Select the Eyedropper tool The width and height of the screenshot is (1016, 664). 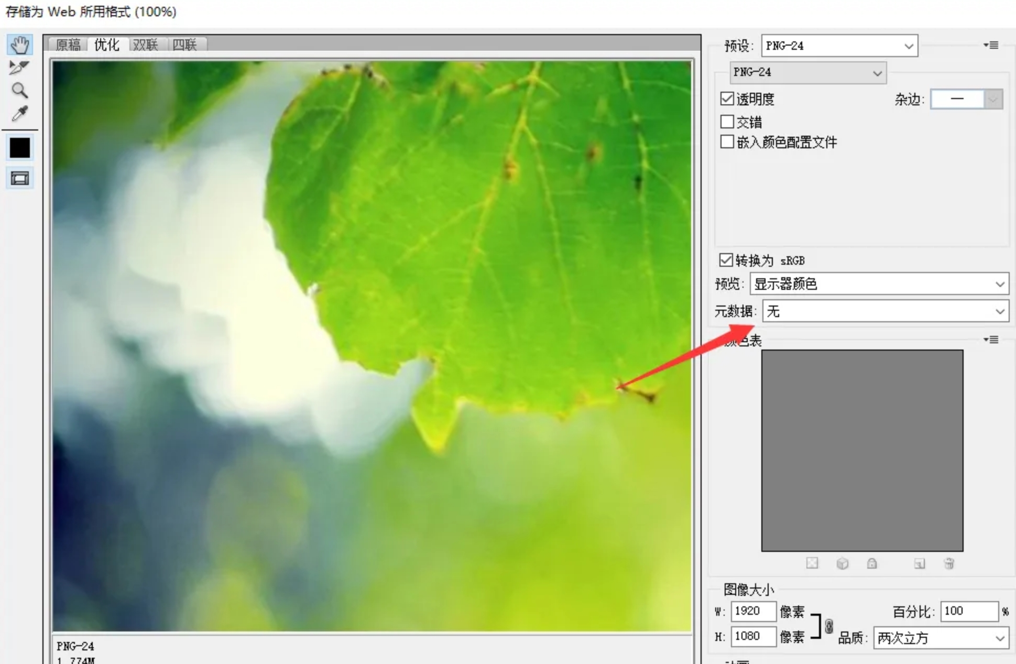click(19, 114)
